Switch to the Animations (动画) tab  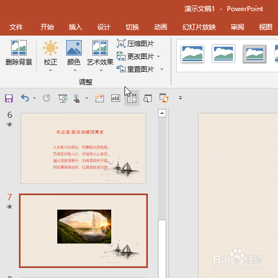pyautogui.click(x=161, y=27)
